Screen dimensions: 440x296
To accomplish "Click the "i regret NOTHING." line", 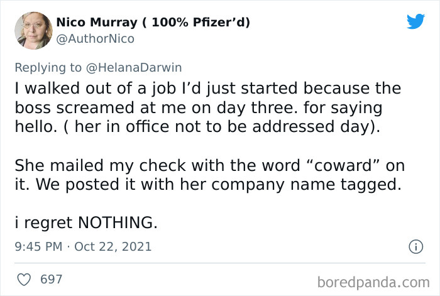I will pos(86,222).
